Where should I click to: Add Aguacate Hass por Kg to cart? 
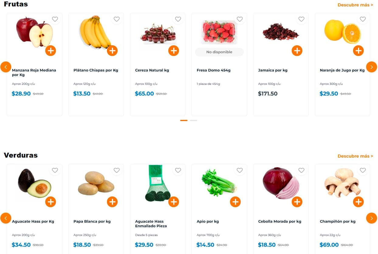(x=50, y=202)
